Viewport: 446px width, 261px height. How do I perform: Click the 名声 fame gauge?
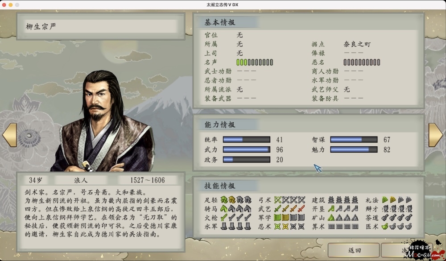255,62
